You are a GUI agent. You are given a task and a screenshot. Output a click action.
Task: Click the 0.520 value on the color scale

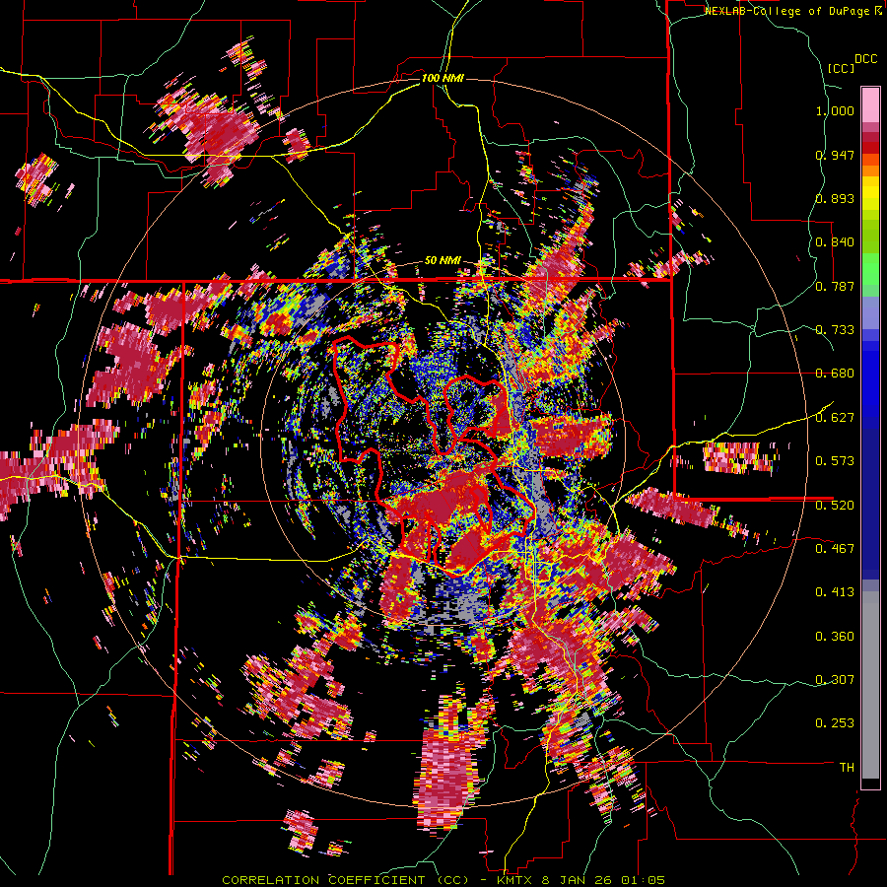pyautogui.click(x=835, y=506)
